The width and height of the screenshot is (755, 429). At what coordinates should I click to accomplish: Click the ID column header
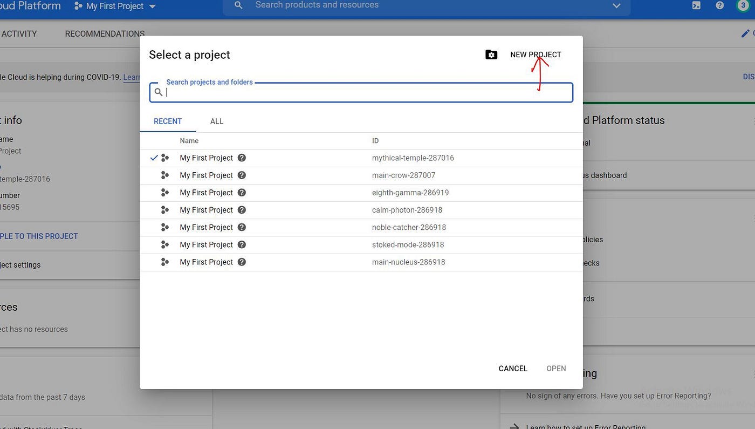click(375, 141)
